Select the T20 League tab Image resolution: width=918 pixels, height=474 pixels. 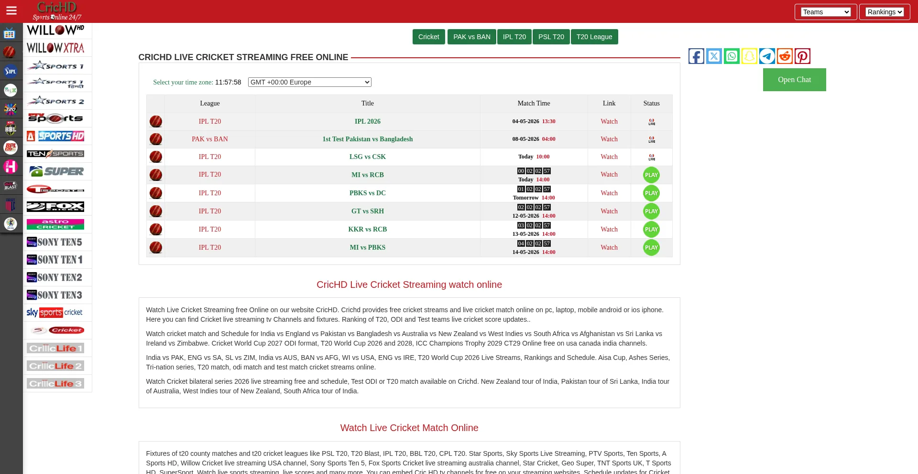tap(594, 37)
